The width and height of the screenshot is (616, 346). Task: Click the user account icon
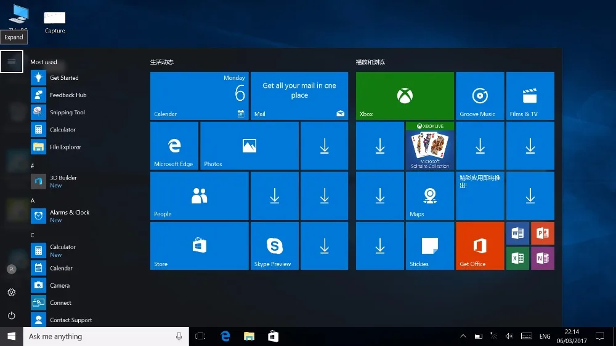(x=11, y=269)
